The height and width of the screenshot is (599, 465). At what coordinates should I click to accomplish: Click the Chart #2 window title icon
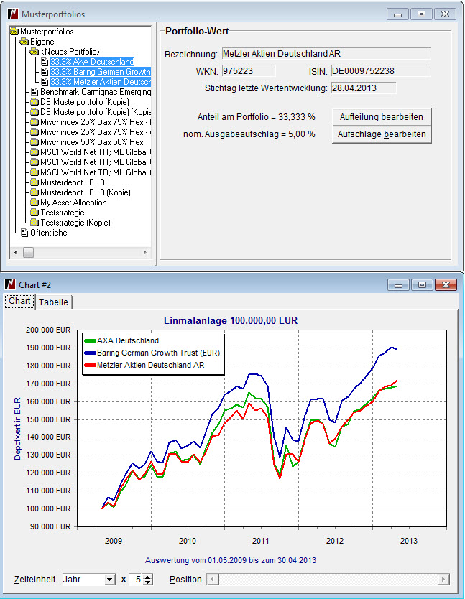pos(11,285)
